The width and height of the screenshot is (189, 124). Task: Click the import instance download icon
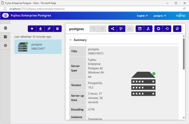pos(40,29)
